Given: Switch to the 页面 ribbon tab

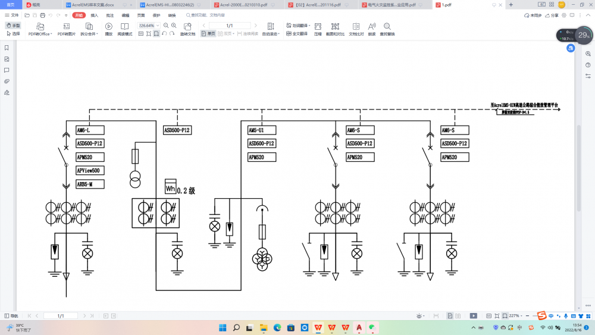Looking at the screenshot, I should pyautogui.click(x=141, y=15).
